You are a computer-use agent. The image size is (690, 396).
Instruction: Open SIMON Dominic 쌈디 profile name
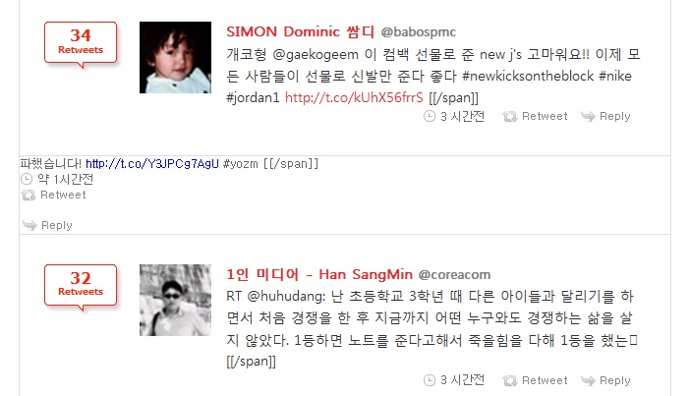[x=300, y=31]
